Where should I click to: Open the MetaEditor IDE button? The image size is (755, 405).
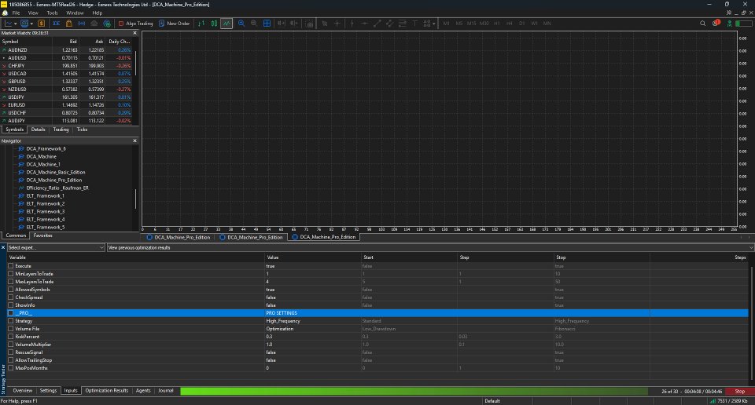click(57, 23)
